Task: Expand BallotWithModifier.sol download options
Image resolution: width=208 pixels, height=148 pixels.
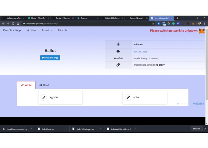Action: 135,129
